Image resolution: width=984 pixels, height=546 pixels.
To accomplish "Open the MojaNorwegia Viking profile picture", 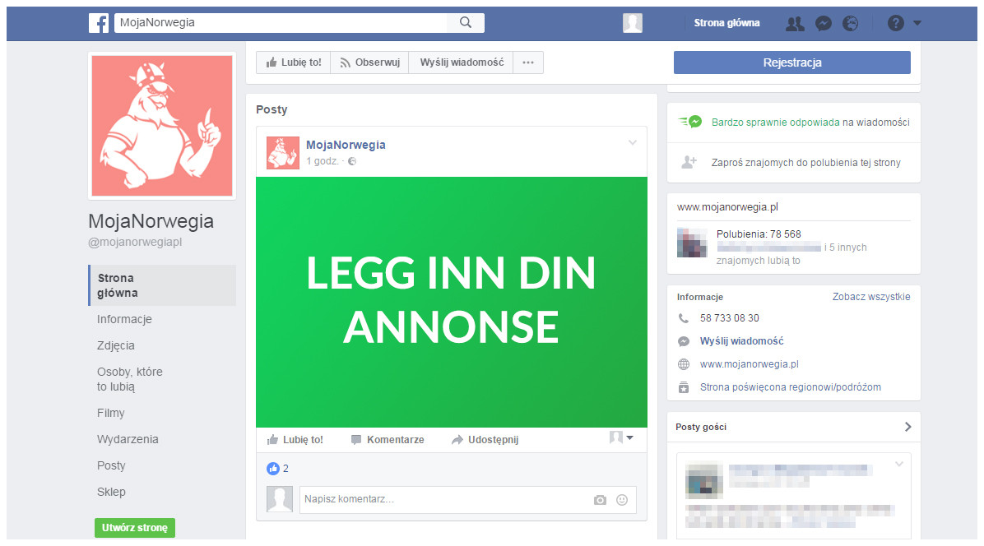I will coord(162,126).
